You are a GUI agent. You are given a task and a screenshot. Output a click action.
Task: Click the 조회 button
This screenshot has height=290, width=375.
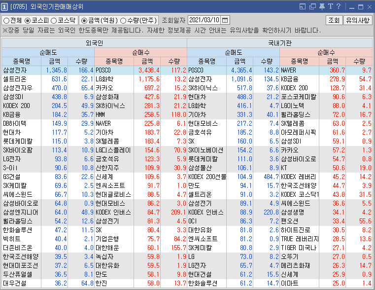tap(334, 20)
